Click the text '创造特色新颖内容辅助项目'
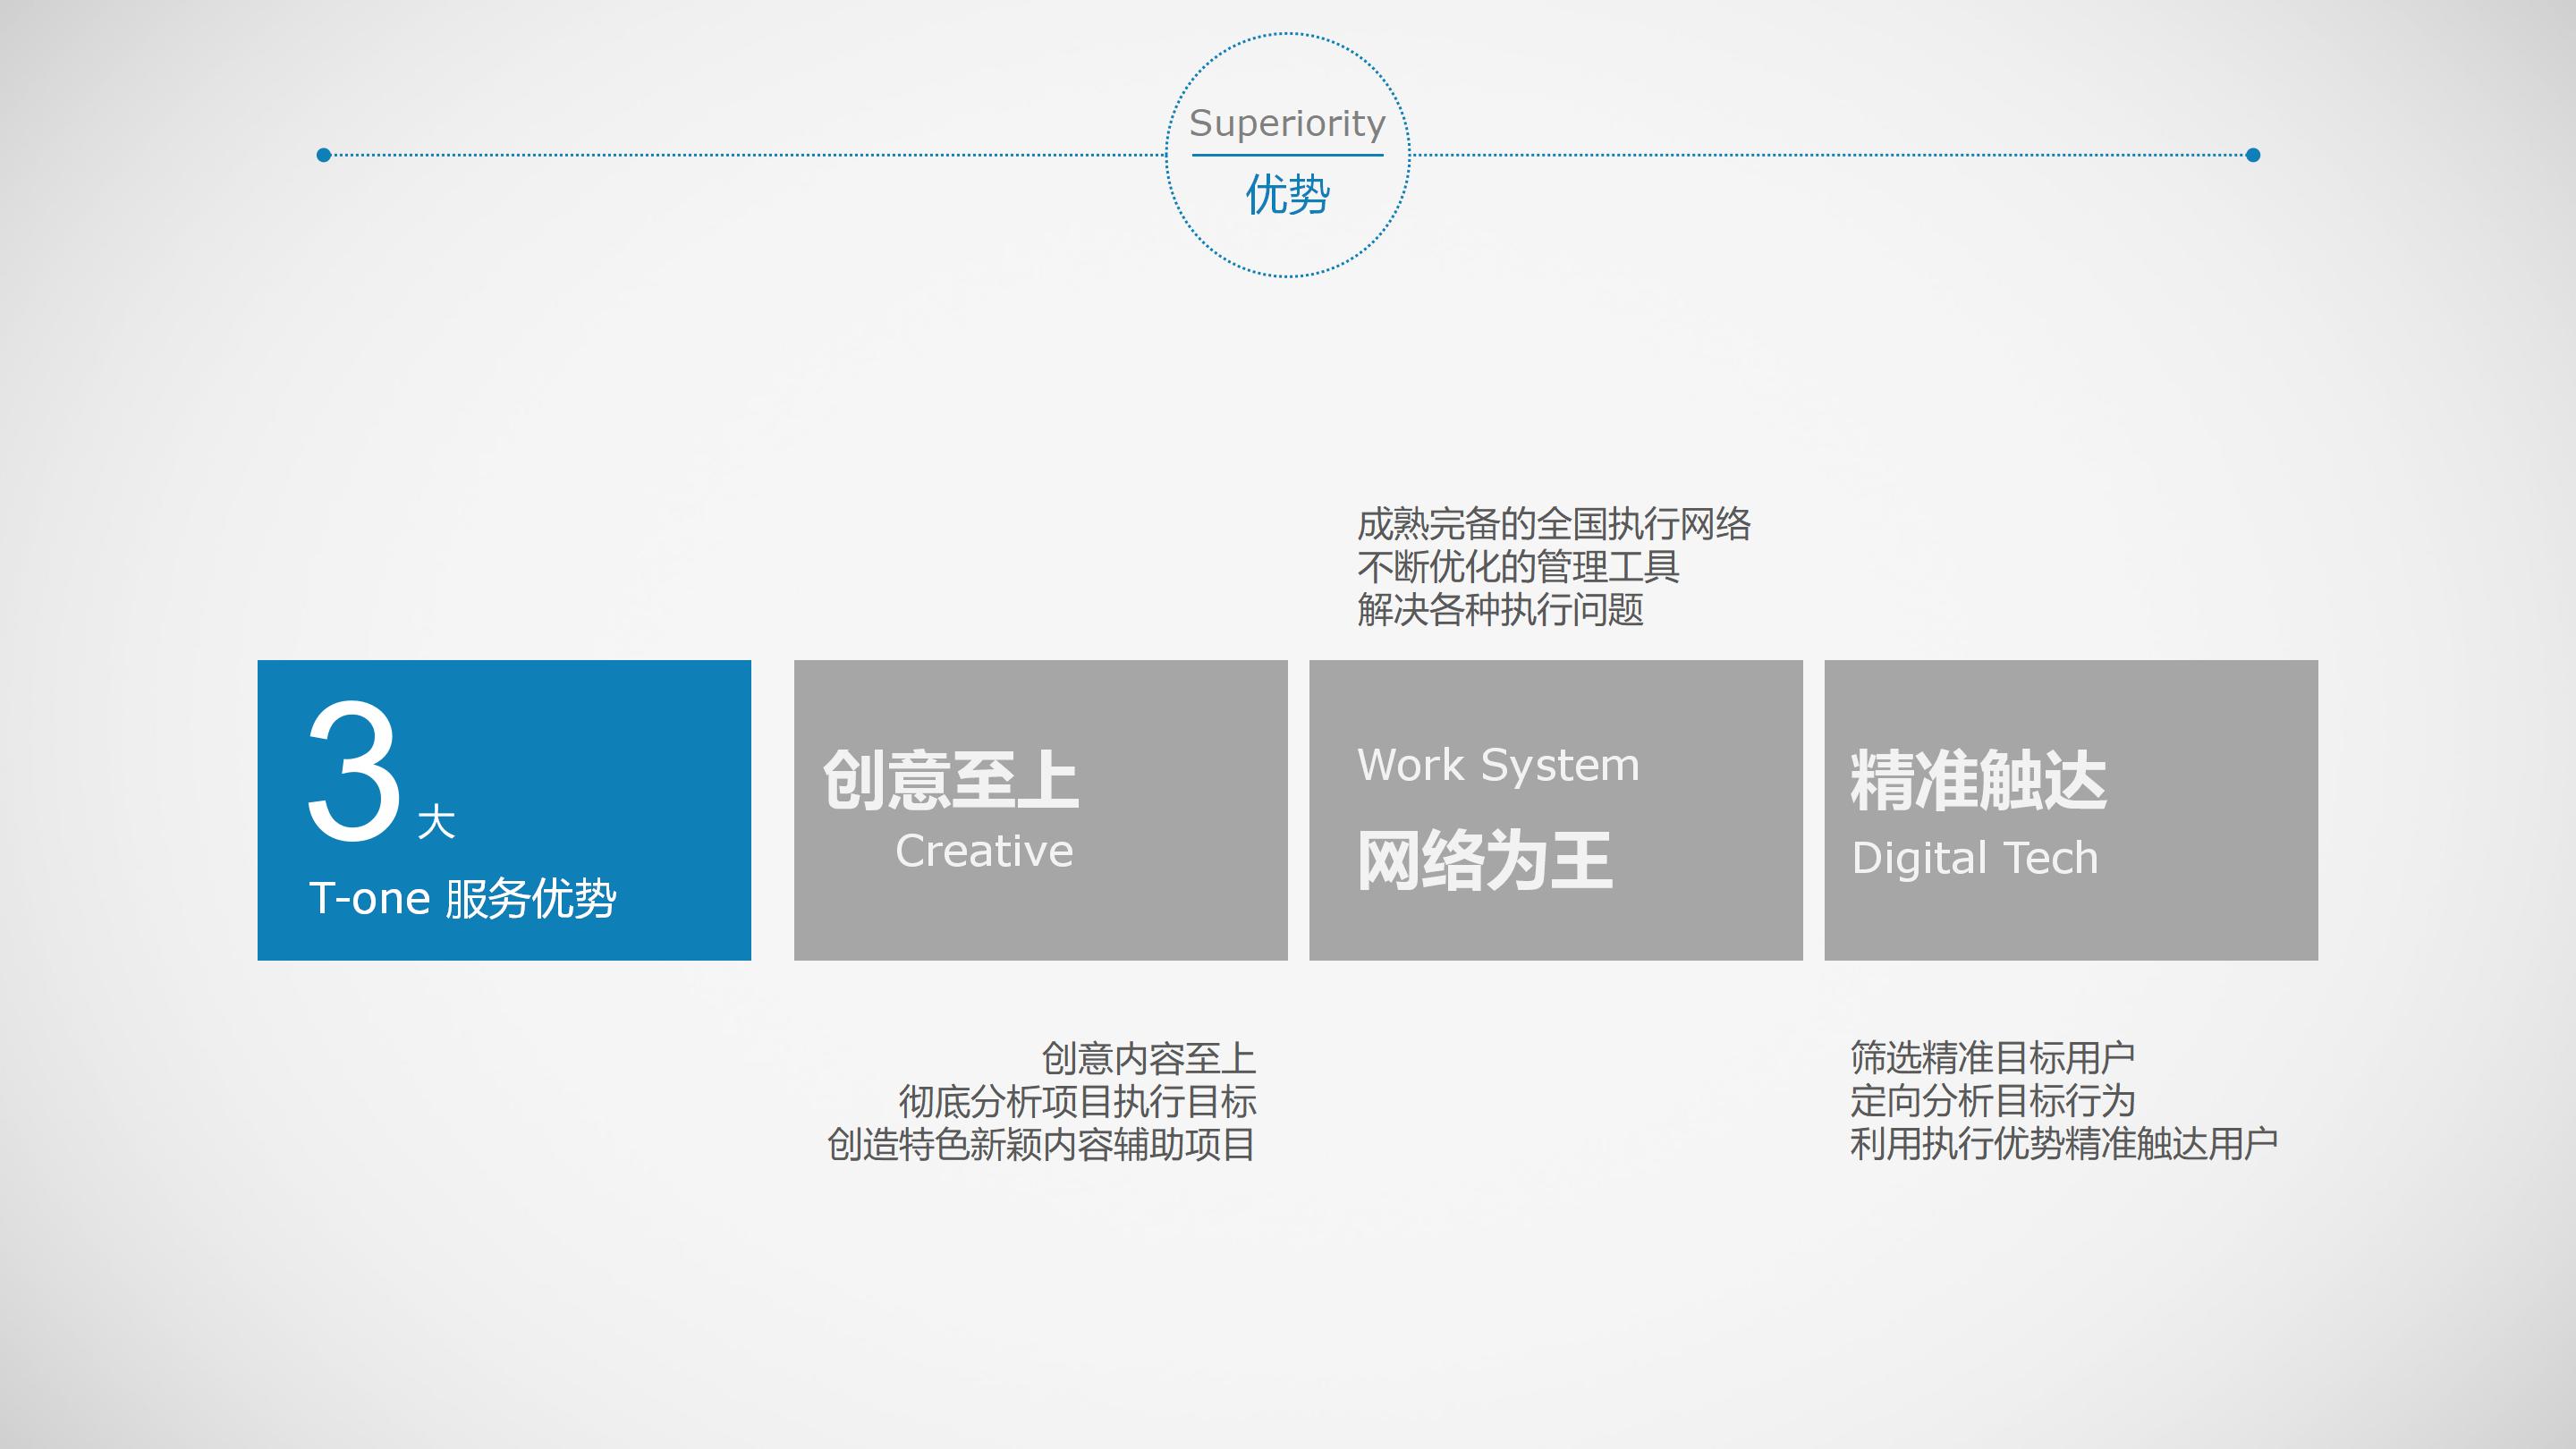This screenshot has width=2576, height=1449. [x=1041, y=1144]
